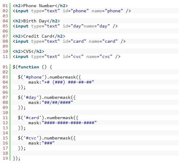
Task: Click the id="cvc" attribute value
Action: (77, 56)
